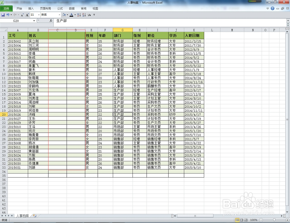Click the Save icon on Quick Access Toolbar
The height and width of the screenshot is (223, 290).
[x=3, y=15]
